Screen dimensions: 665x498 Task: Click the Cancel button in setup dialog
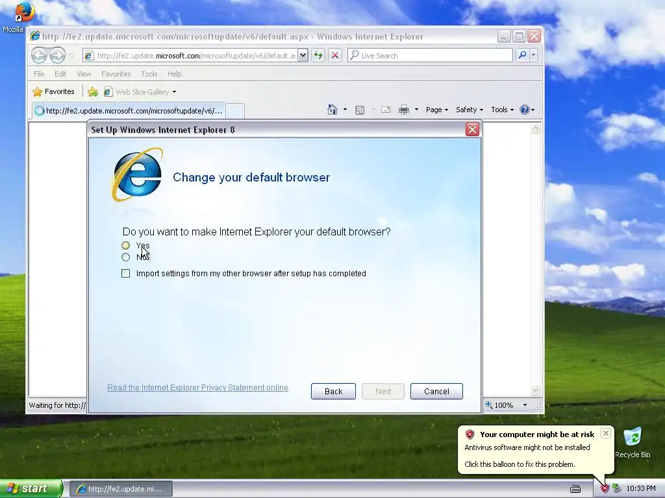tap(436, 391)
